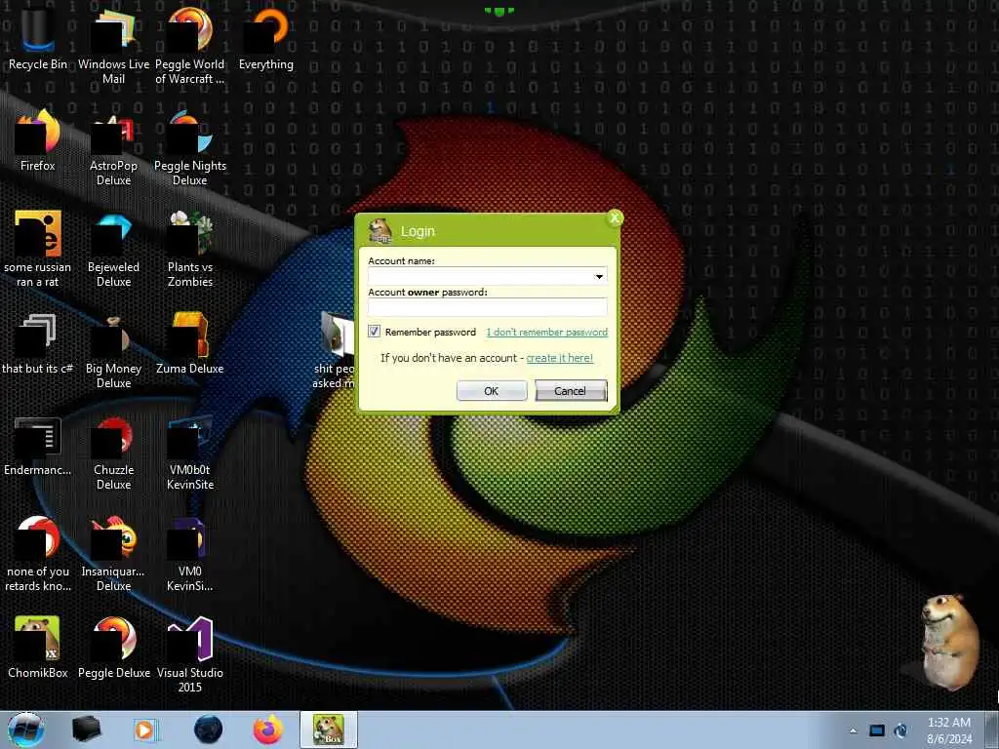Select 'some russian ran a rat' icon
999x749 pixels.
tap(38, 249)
